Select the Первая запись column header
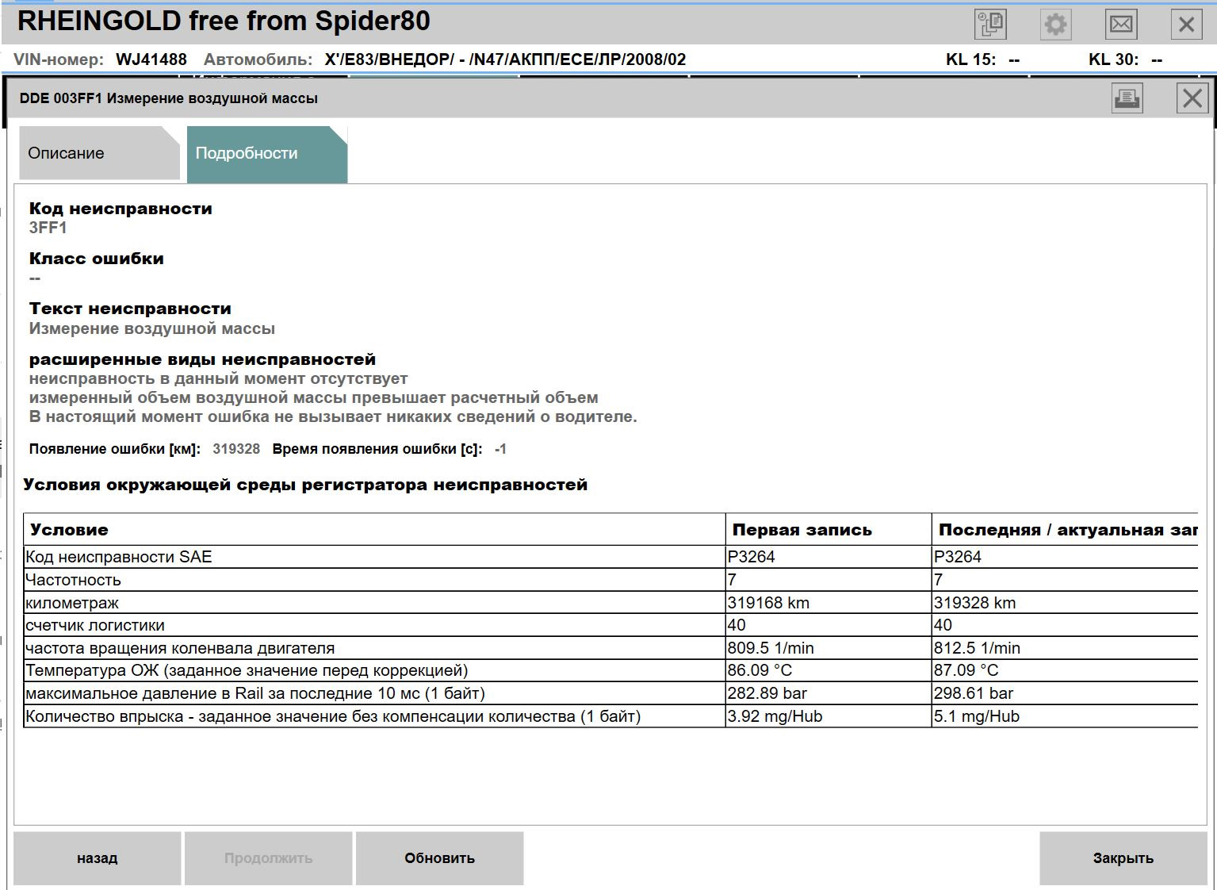The image size is (1217, 890). (x=829, y=530)
